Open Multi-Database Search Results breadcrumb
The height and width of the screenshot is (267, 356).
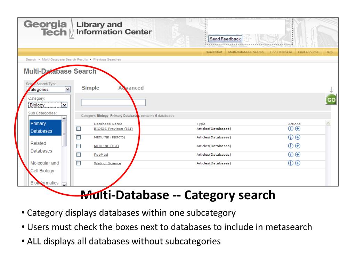click(65, 59)
